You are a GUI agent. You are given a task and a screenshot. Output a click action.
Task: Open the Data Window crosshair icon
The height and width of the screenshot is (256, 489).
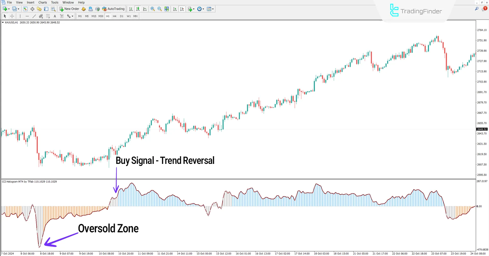[x=32, y=9]
